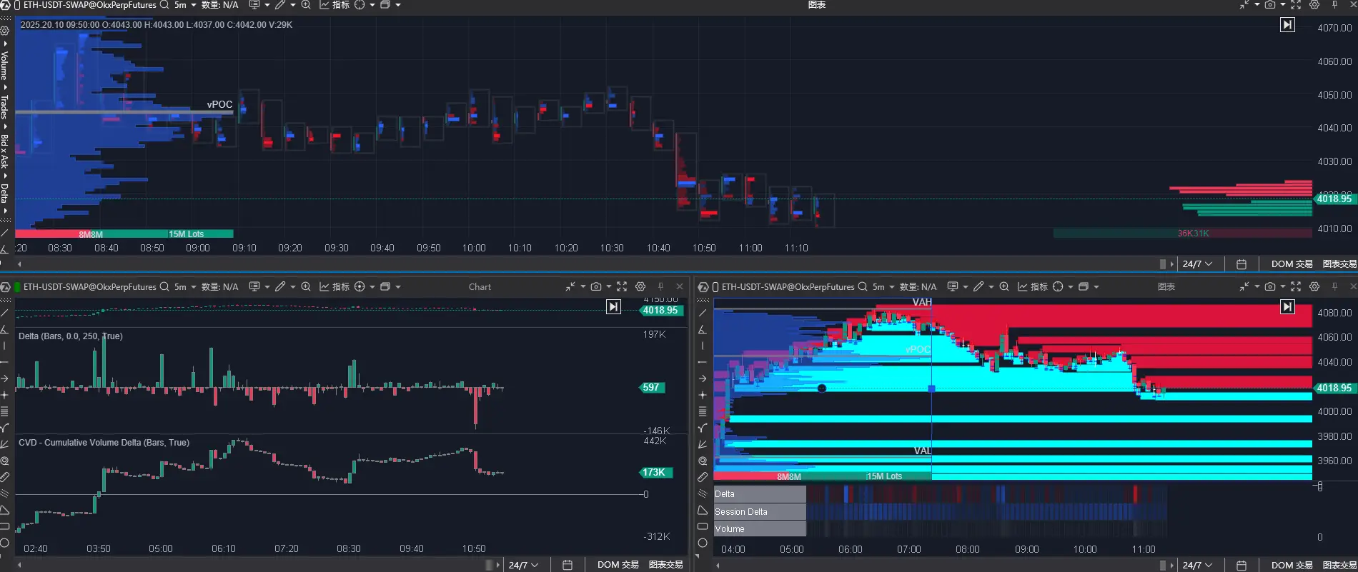Select the ellipse tool in VAH profile panel

(703, 543)
